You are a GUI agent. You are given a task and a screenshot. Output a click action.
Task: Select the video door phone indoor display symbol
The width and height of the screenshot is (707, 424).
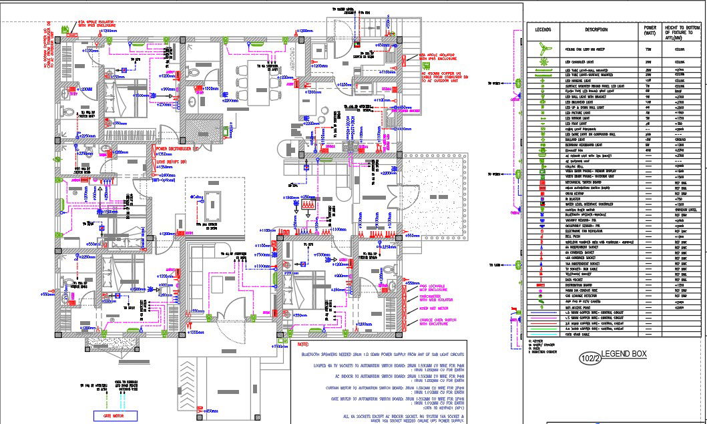[x=541, y=170]
